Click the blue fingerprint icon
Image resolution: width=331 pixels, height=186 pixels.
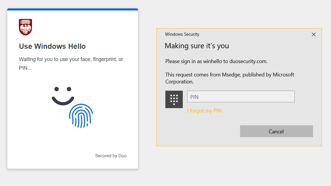81,116
